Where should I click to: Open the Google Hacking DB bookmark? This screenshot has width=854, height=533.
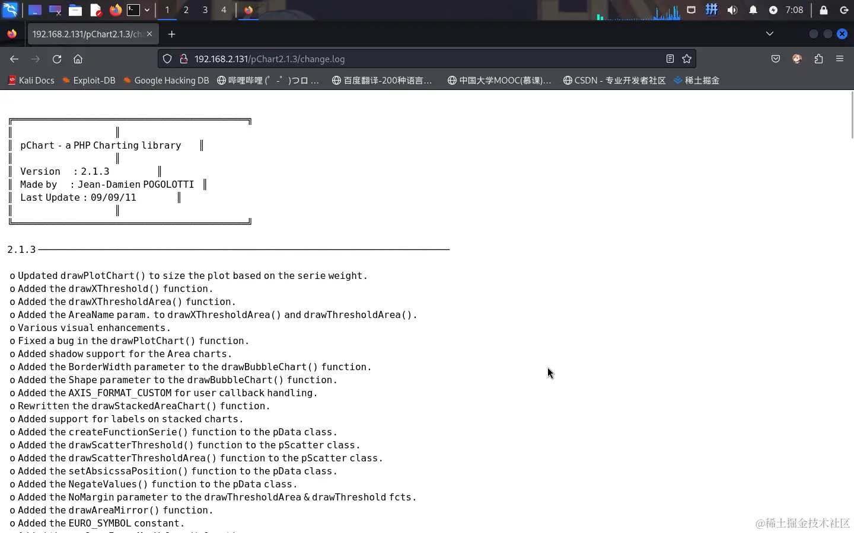166,81
